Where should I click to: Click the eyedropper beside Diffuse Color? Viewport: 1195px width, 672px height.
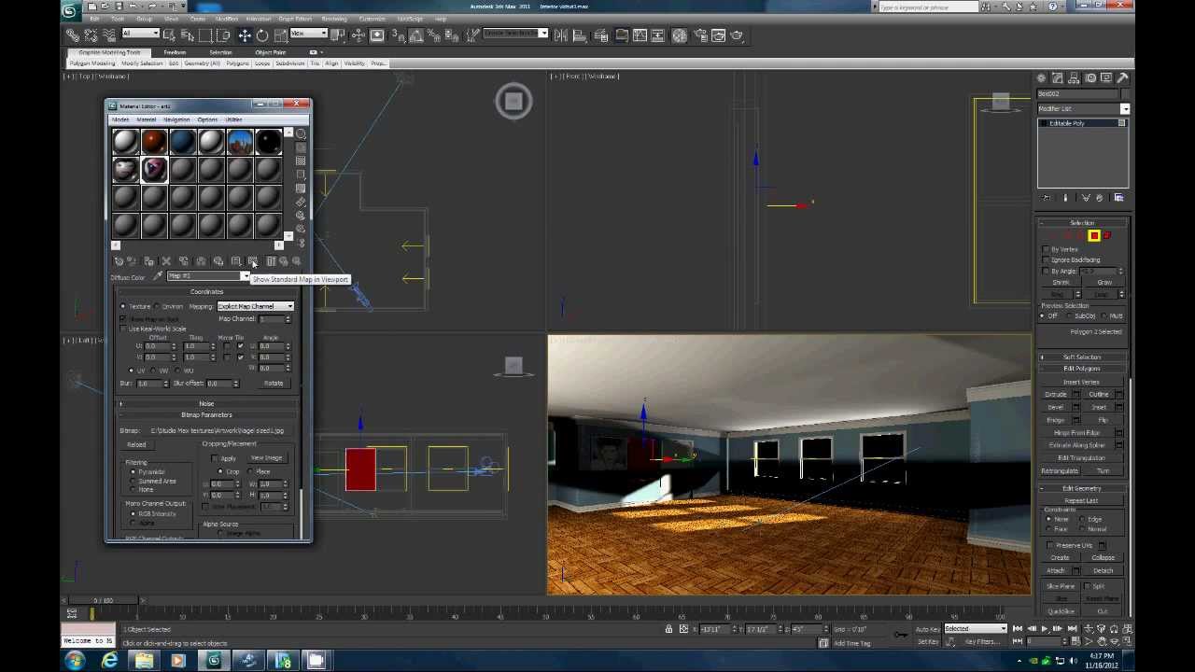158,276
